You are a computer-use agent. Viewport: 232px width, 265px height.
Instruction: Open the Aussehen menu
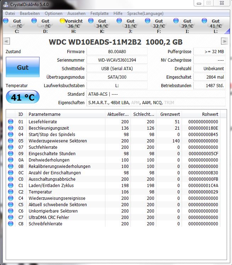(76, 13)
